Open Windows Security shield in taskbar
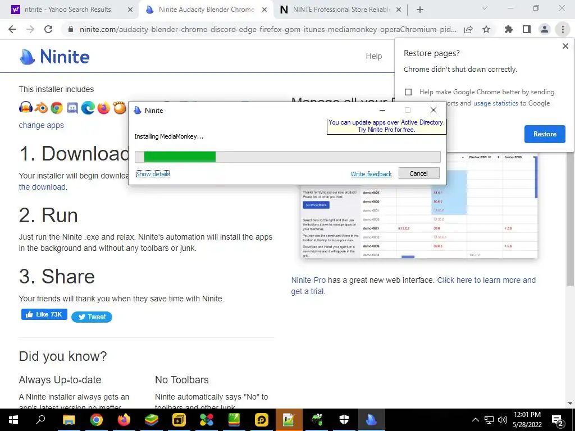The height and width of the screenshot is (431, 575). [x=344, y=420]
